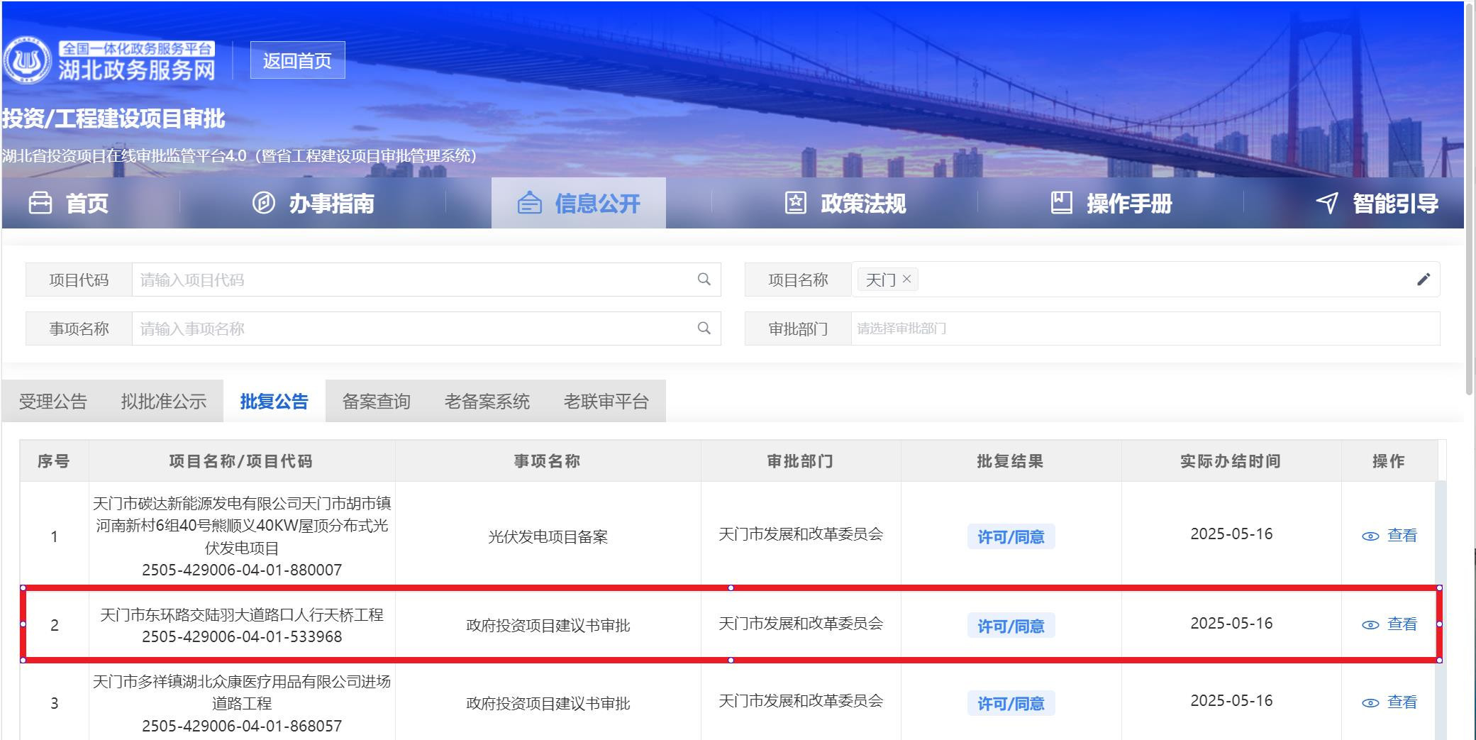
Task: Select the 信息公开 navigation item
Action: 578,204
